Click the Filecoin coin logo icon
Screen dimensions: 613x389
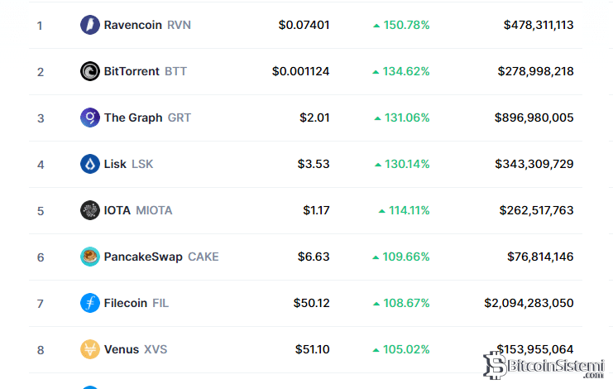pos(89,303)
